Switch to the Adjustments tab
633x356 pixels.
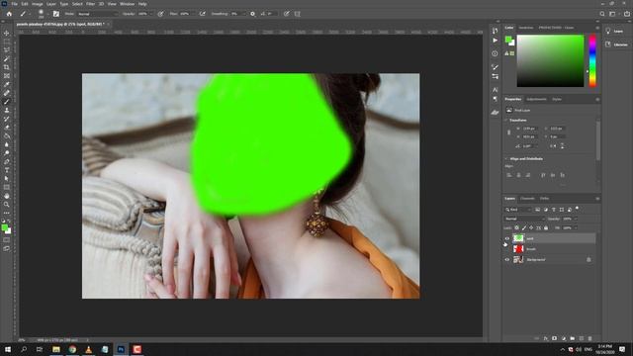[x=536, y=99]
